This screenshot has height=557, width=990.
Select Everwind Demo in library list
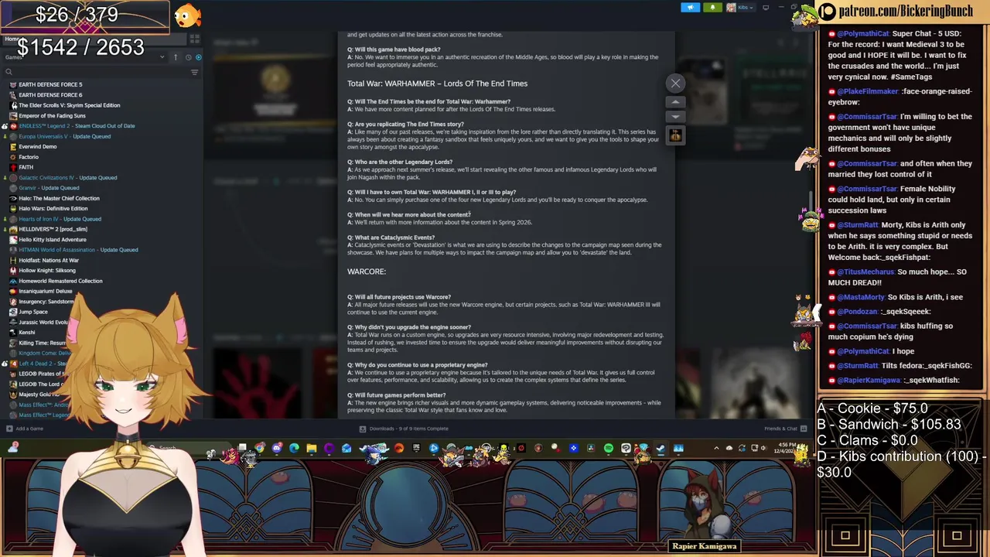(x=37, y=146)
